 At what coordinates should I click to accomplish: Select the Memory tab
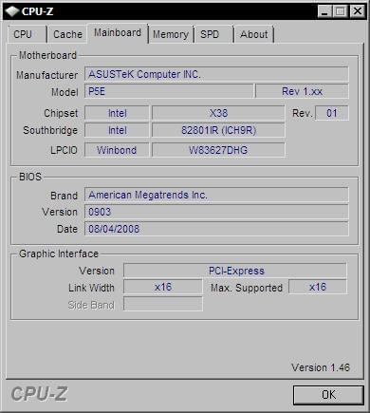(171, 34)
